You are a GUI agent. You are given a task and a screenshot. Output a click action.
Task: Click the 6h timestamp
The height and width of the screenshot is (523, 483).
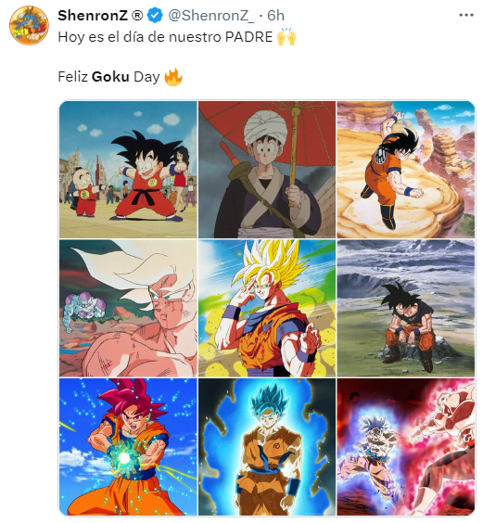(276, 16)
